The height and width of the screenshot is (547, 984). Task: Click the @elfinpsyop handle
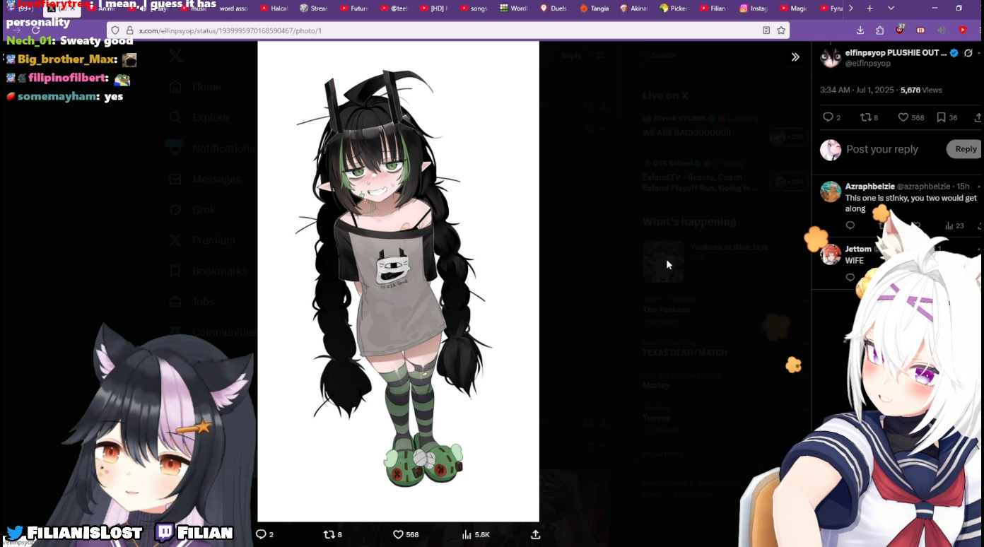click(x=868, y=64)
